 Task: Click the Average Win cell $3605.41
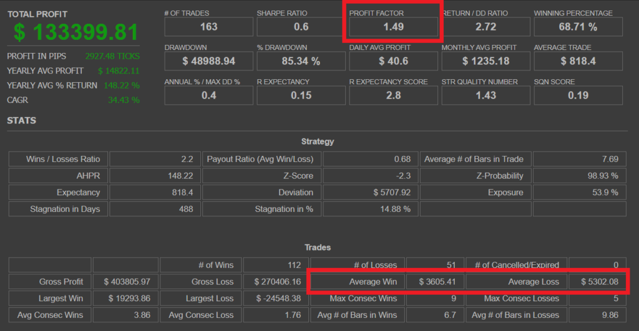[x=434, y=282]
